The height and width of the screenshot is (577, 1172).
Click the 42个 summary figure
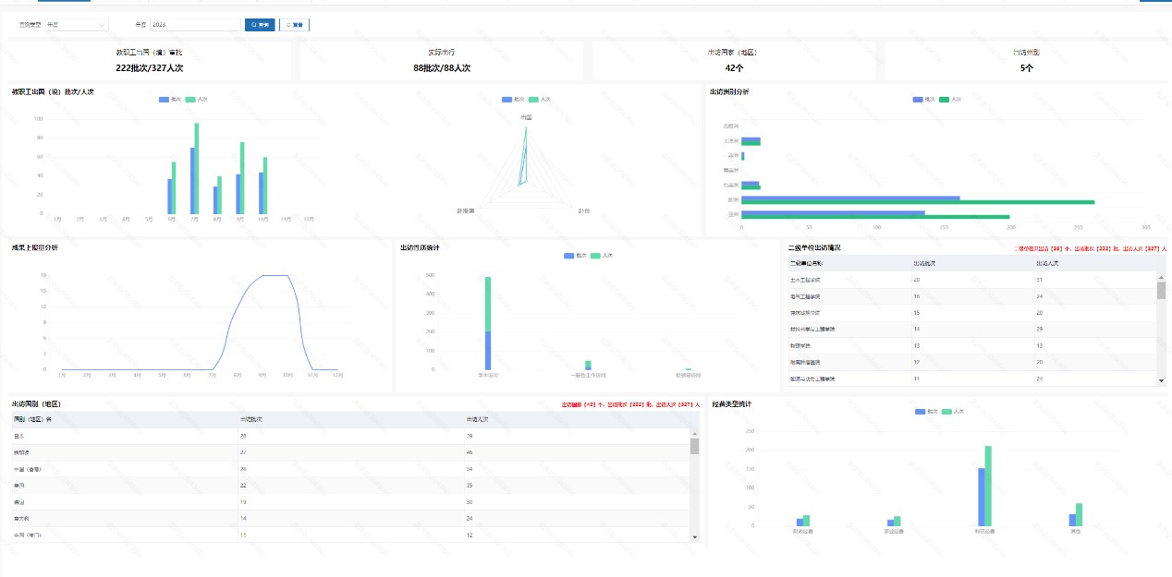coord(735,68)
